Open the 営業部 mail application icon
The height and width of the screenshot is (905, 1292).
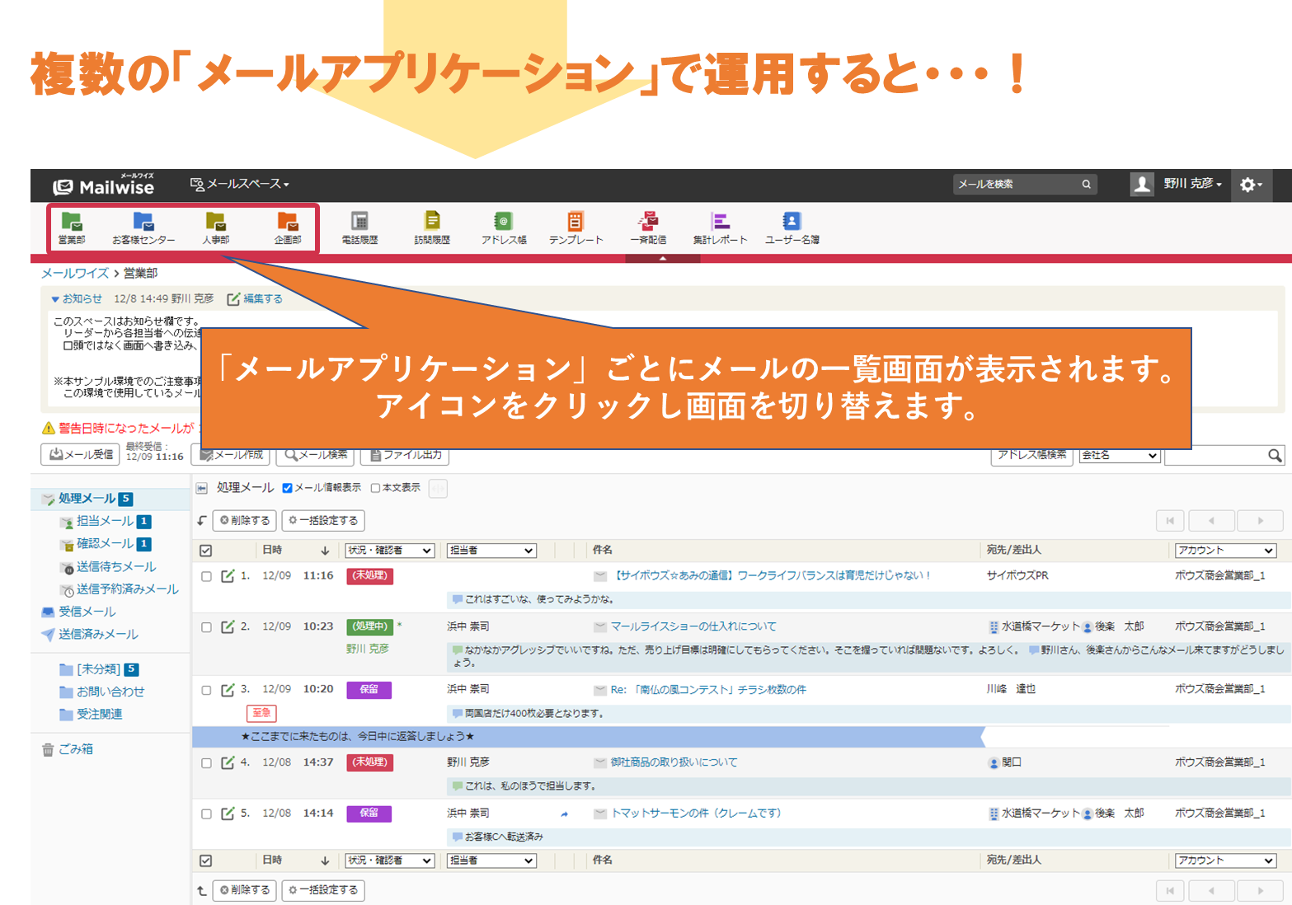pyautogui.click(x=72, y=227)
